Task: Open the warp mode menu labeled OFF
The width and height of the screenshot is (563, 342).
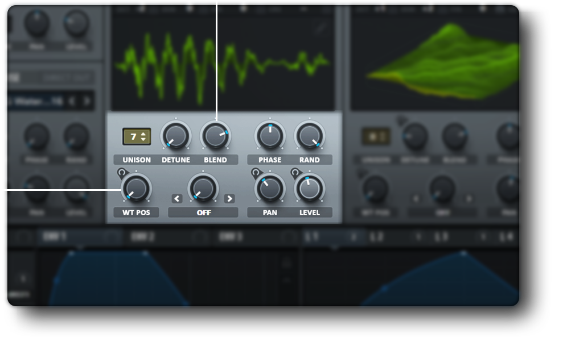Action: click(203, 212)
